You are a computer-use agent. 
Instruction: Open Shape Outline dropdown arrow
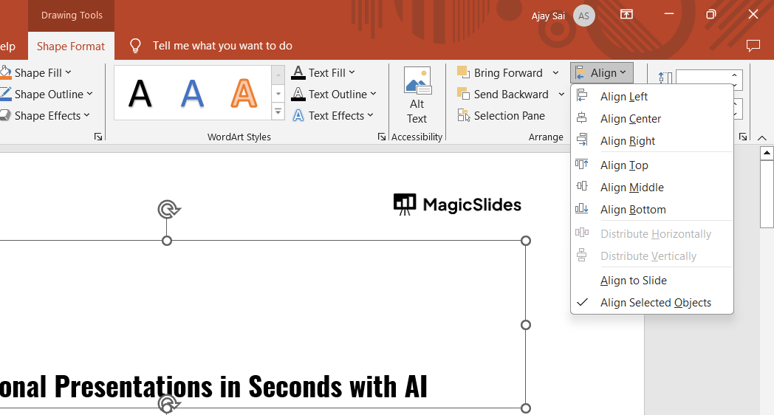coord(90,94)
